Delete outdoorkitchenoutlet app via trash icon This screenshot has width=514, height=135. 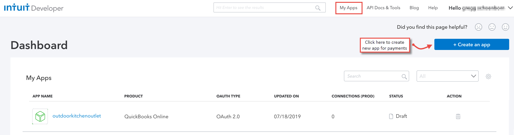pos(458,116)
